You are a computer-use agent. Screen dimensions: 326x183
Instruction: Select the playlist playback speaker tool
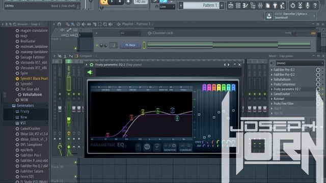click(111, 24)
